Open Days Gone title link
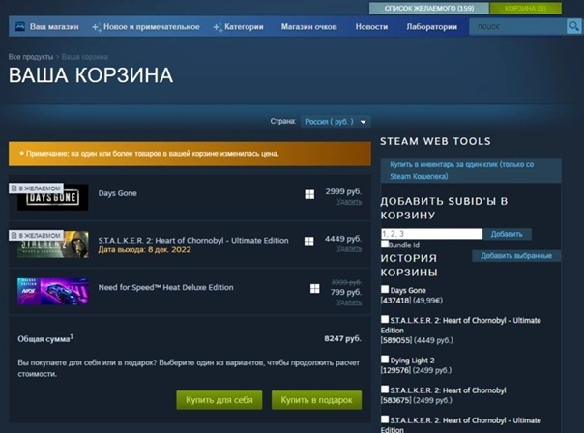The height and width of the screenshot is (433, 584). click(117, 193)
